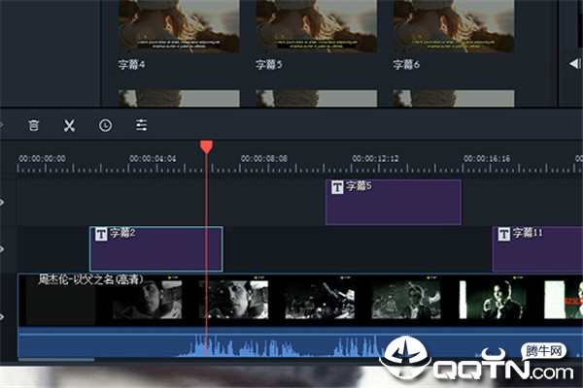Viewport: 583px width, 388px height.
Task: Click the 字幕4 template label
Action: coord(131,65)
